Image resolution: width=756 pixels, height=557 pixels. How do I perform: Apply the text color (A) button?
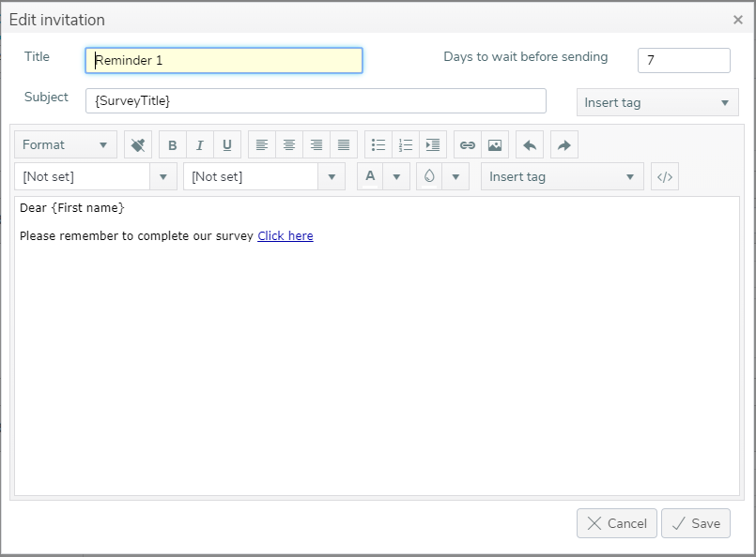[x=370, y=176]
